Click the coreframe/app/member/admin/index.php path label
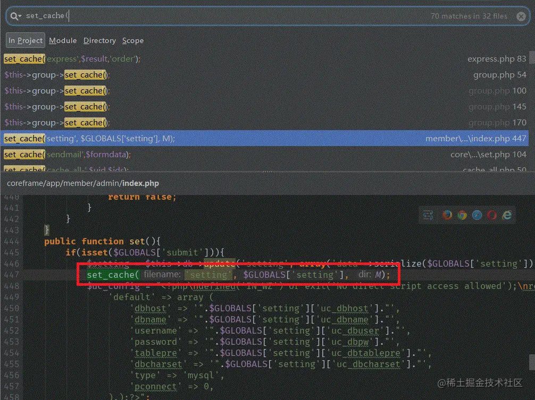Screen dimensions: 535x400 coord(83,183)
